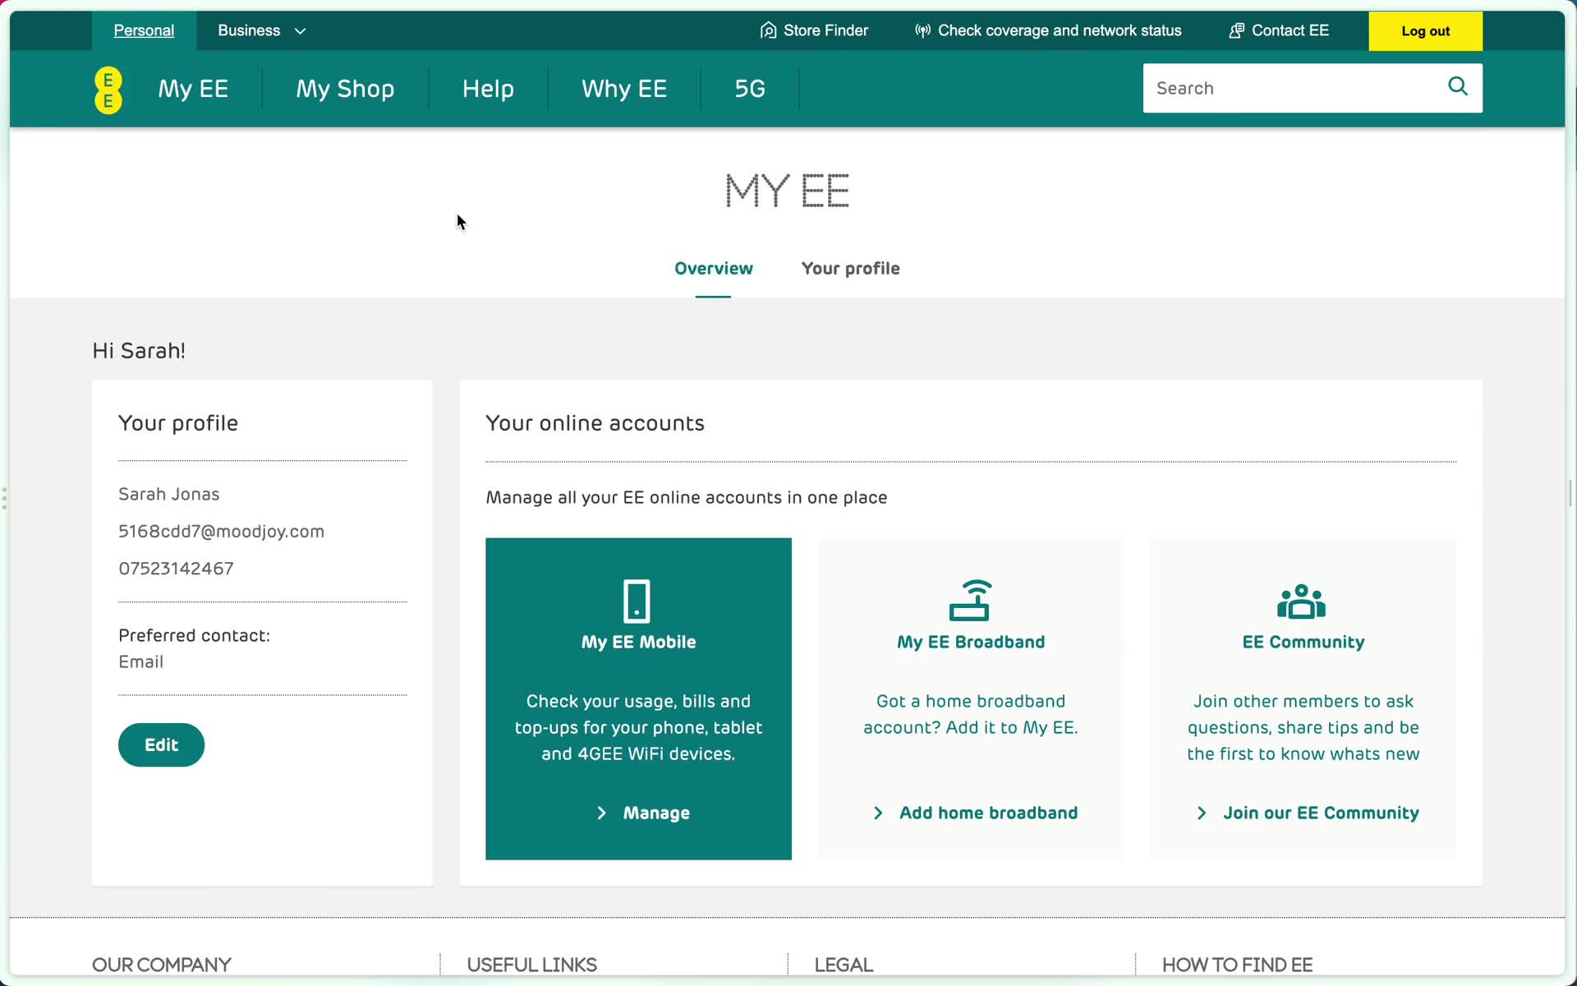The image size is (1577, 986).
Task: Click the Preferred contact: label
Action: pos(194,635)
